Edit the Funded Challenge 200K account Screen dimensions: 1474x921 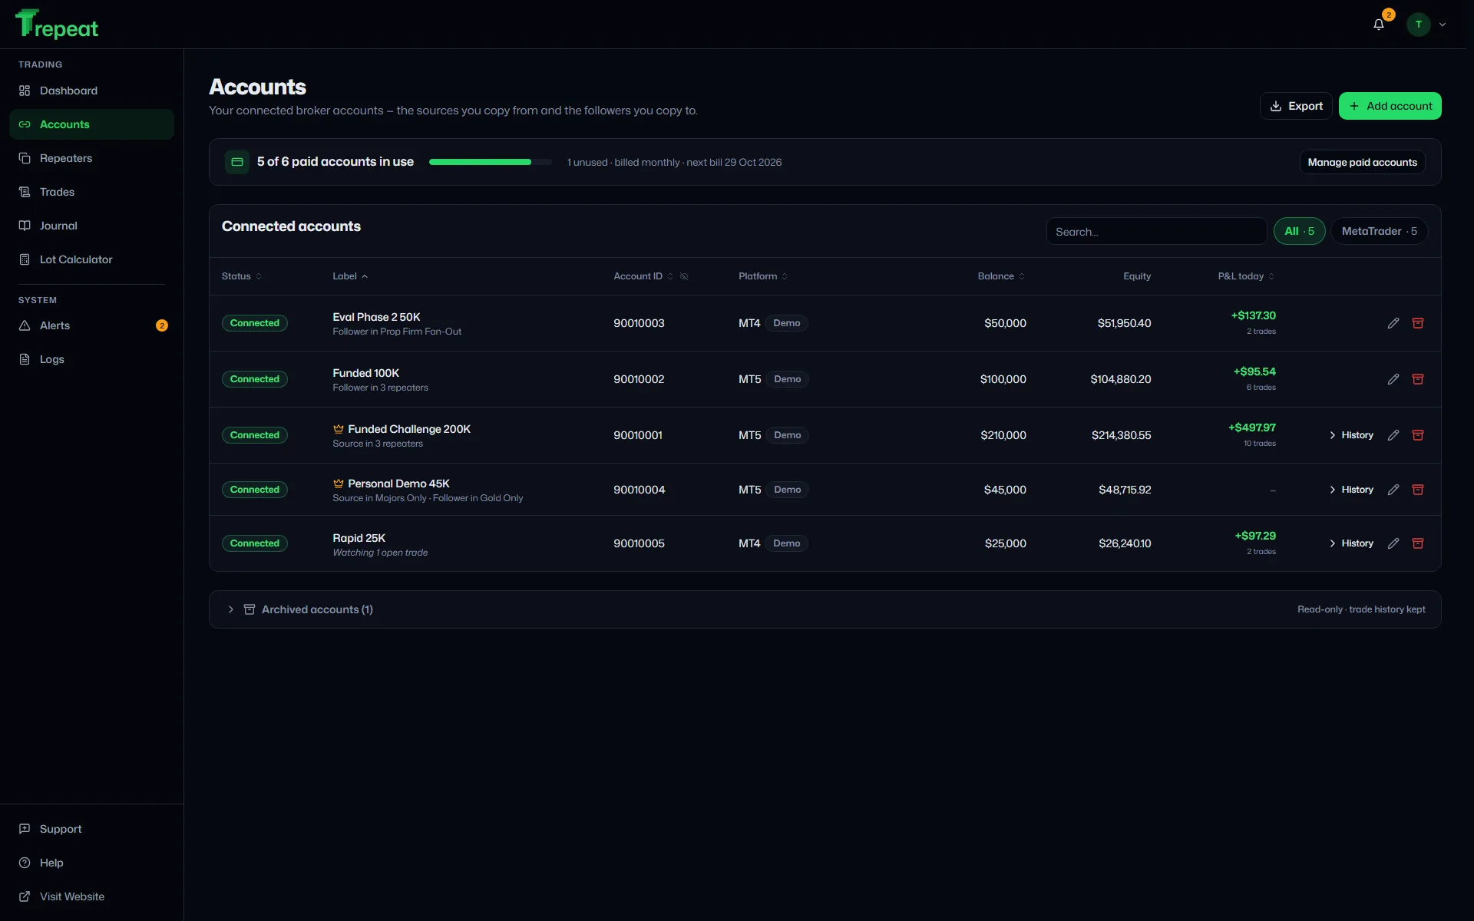click(1393, 435)
